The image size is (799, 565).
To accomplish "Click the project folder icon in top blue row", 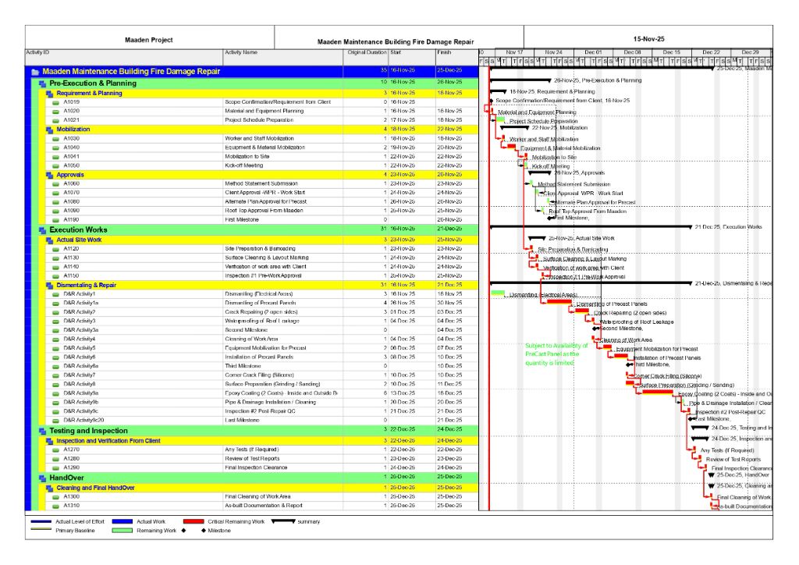I will click(x=35, y=72).
